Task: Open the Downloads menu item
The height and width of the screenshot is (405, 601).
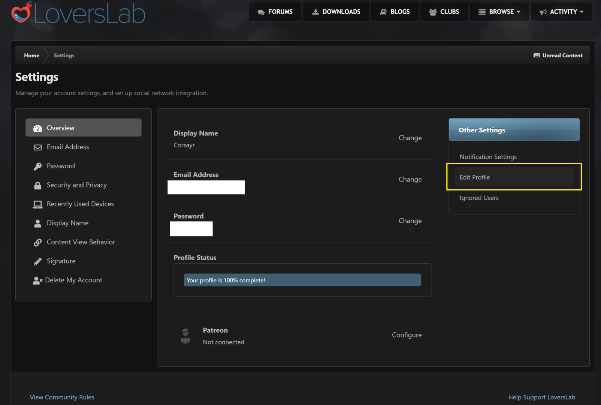Action: point(336,12)
